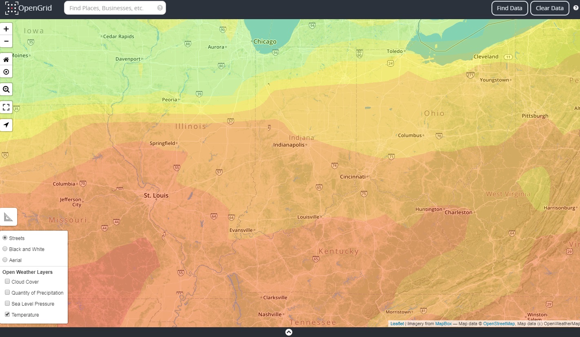Open the Leaflet attribution link
This screenshot has width=580, height=337.
(397, 324)
